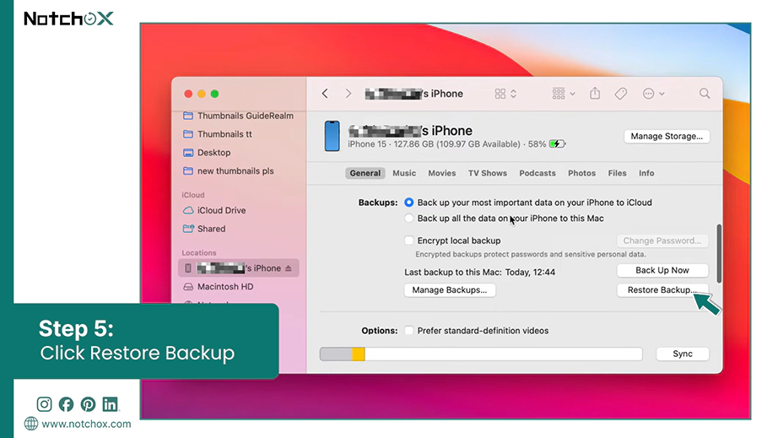Image resolution: width=778 pixels, height=438 pixels.
Task: Click the globe icon beside website
Action: tap(31, 424)
